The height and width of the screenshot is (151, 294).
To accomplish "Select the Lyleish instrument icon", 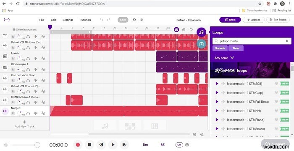I will (5, 56).
